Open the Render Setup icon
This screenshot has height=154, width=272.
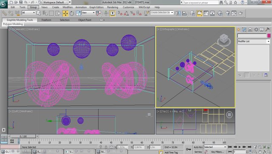coord(228,13)
